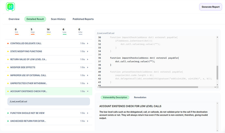Screen dimensions: 225x133
Task: Click the Generate Report button
Action: click(x=210, y=7)
